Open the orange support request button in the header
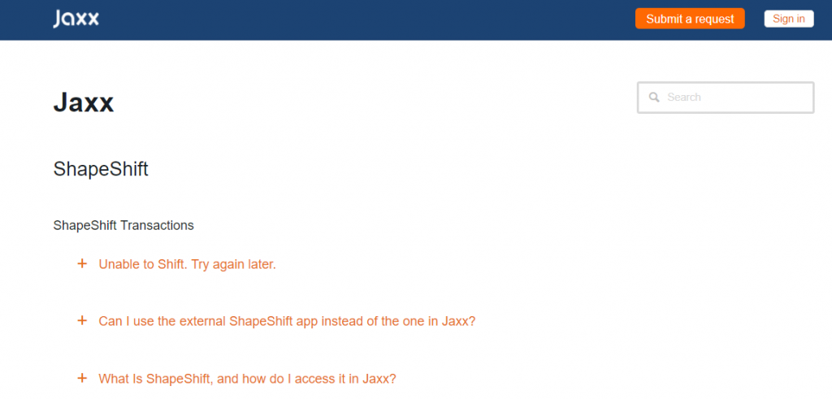Image resolution: width=832 pixels, height=399 pixels. (x=690, y=20)
